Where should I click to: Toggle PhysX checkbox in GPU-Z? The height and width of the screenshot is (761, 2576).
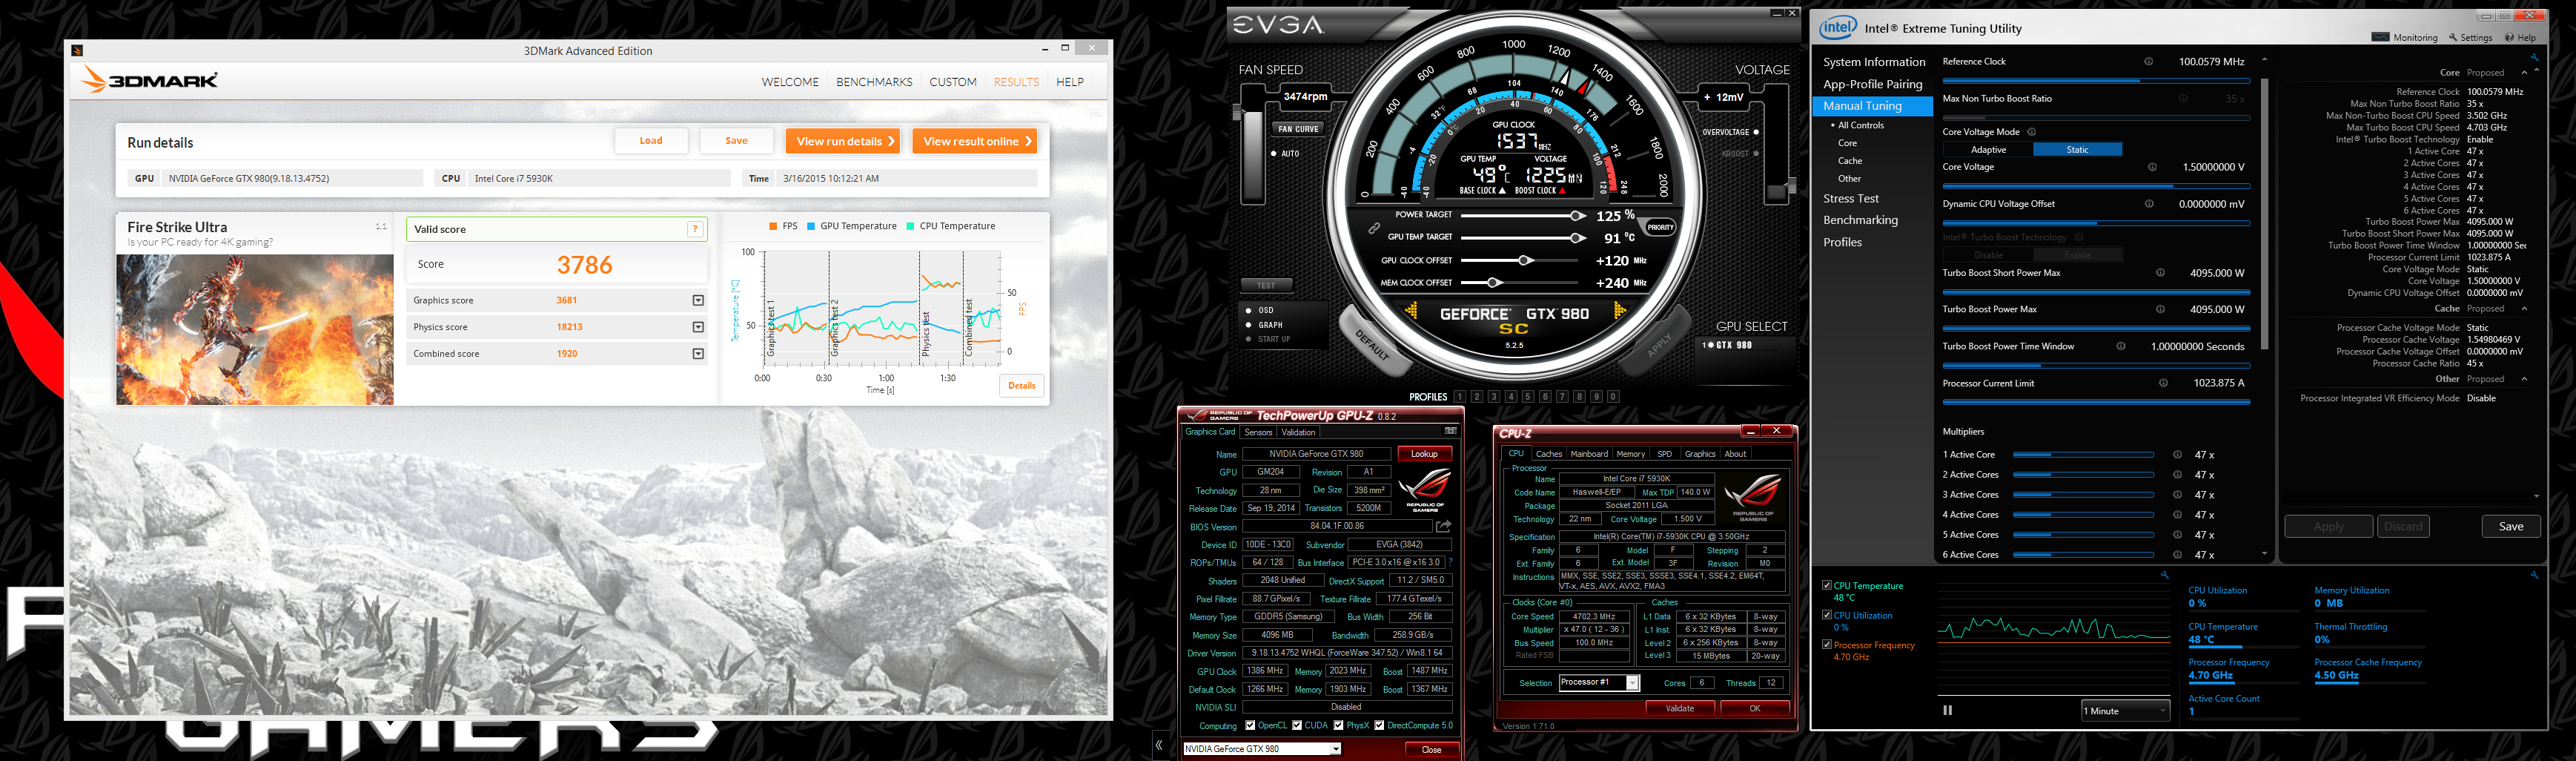pos(1338,726)
